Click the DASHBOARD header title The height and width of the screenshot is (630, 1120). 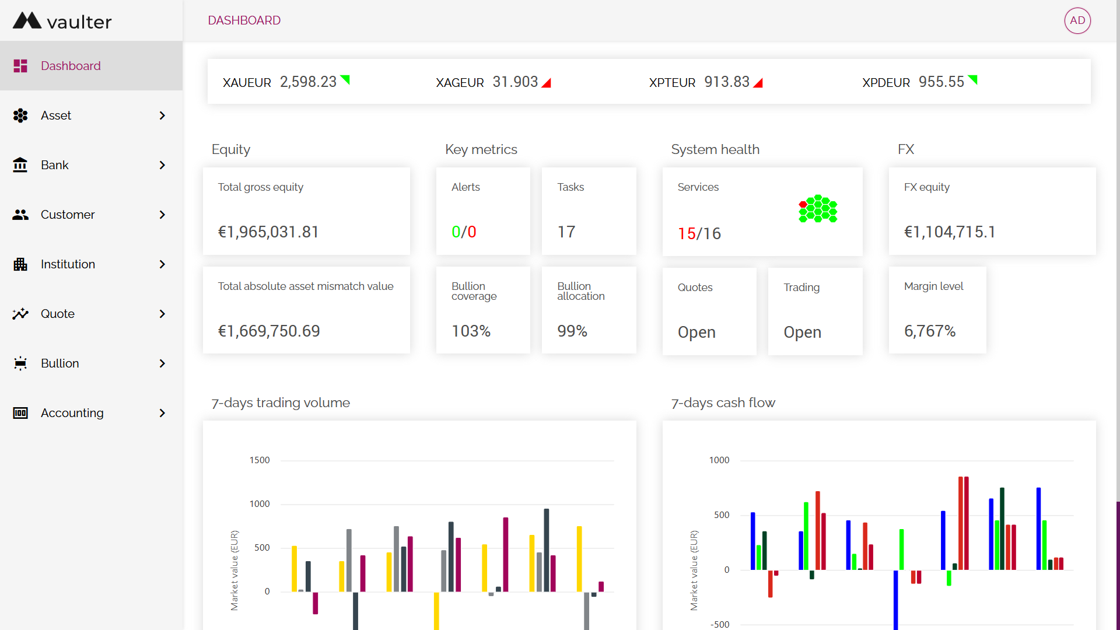[x=244, y=20]
